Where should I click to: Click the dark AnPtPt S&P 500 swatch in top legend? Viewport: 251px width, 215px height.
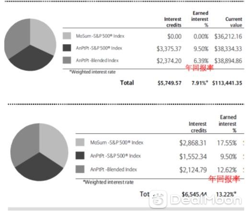pos(67,48)
